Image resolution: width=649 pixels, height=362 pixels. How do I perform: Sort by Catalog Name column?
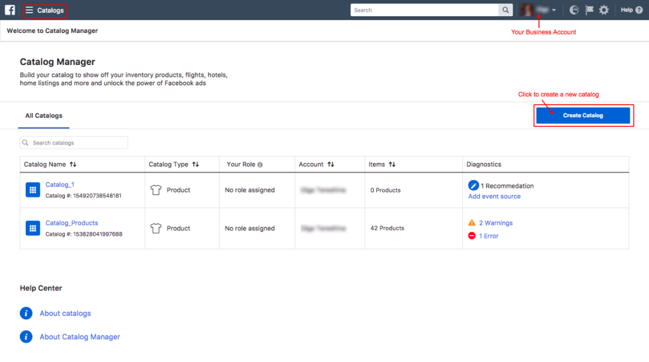point(73,165)
